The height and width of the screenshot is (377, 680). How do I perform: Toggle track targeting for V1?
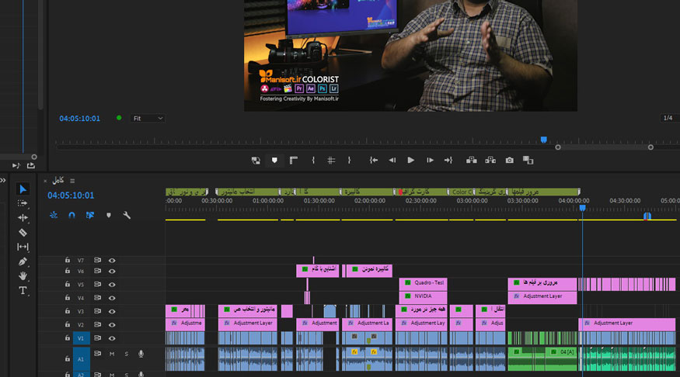pos(81,338)
